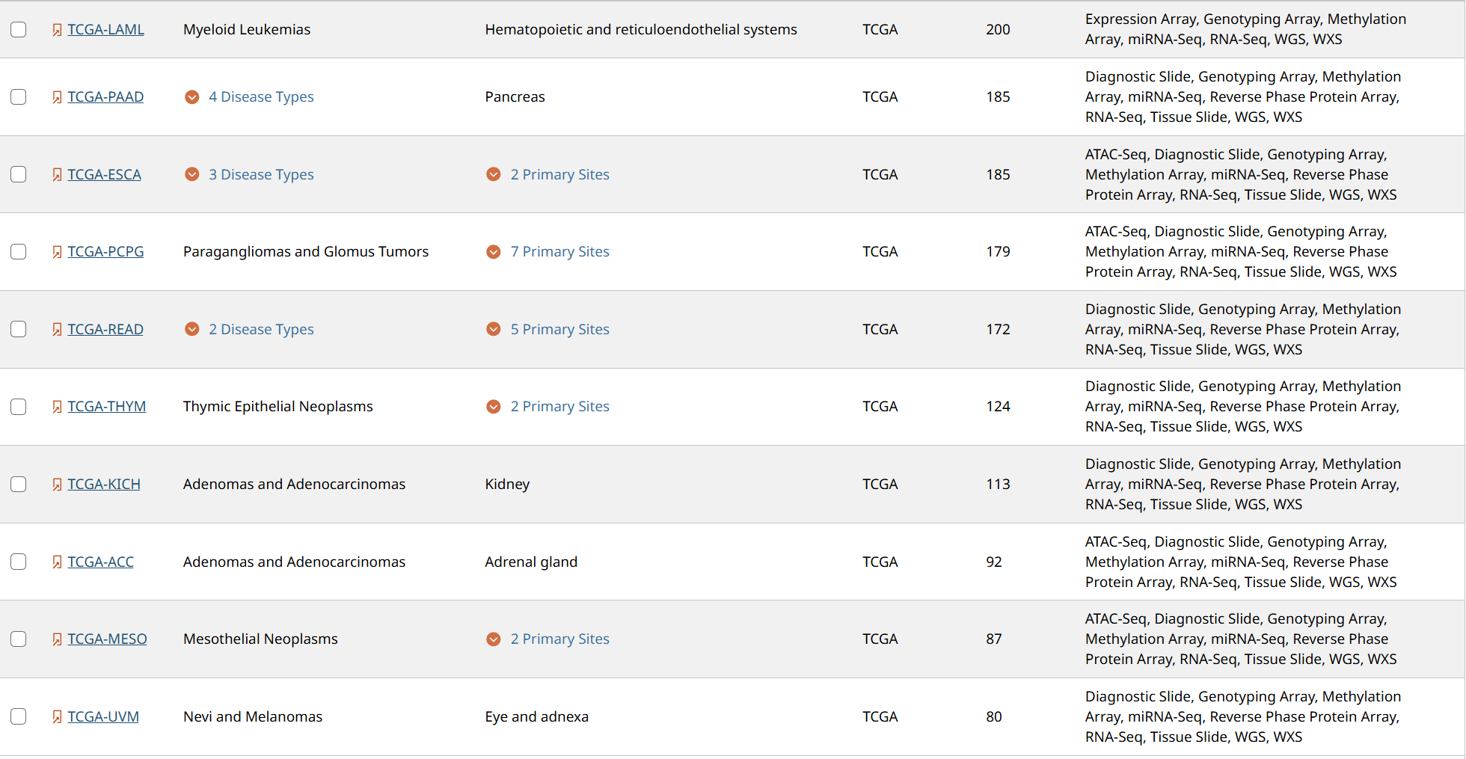1466x759 pixels.
Task: Follow the TCGA-MESO project link
Action: [107, 639]
